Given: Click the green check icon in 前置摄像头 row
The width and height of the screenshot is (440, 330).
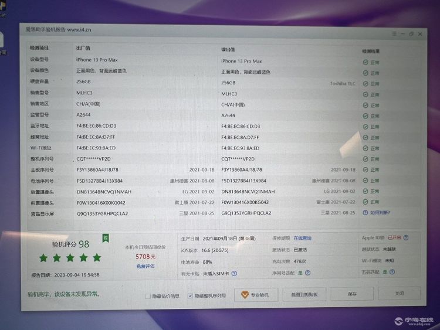Looking at the screenshot, I should (x=365, y=202).
